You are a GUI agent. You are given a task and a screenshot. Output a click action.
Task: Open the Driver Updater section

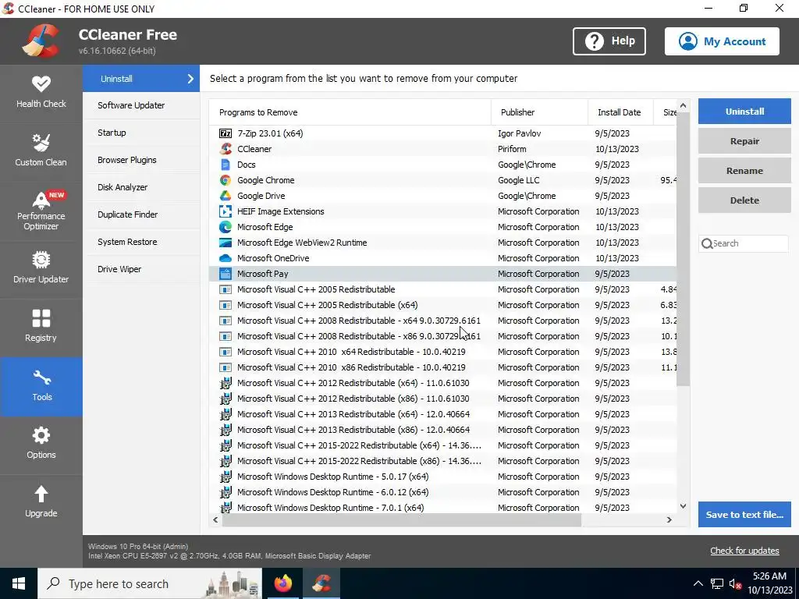[41, 269]
